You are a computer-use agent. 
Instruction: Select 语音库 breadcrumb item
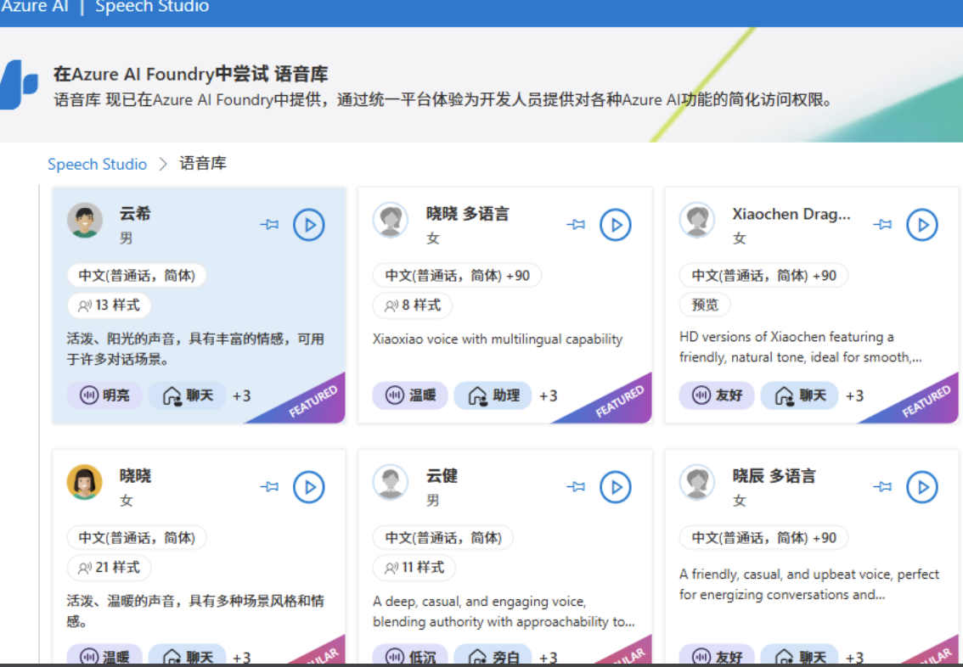[x=203, y=163]
